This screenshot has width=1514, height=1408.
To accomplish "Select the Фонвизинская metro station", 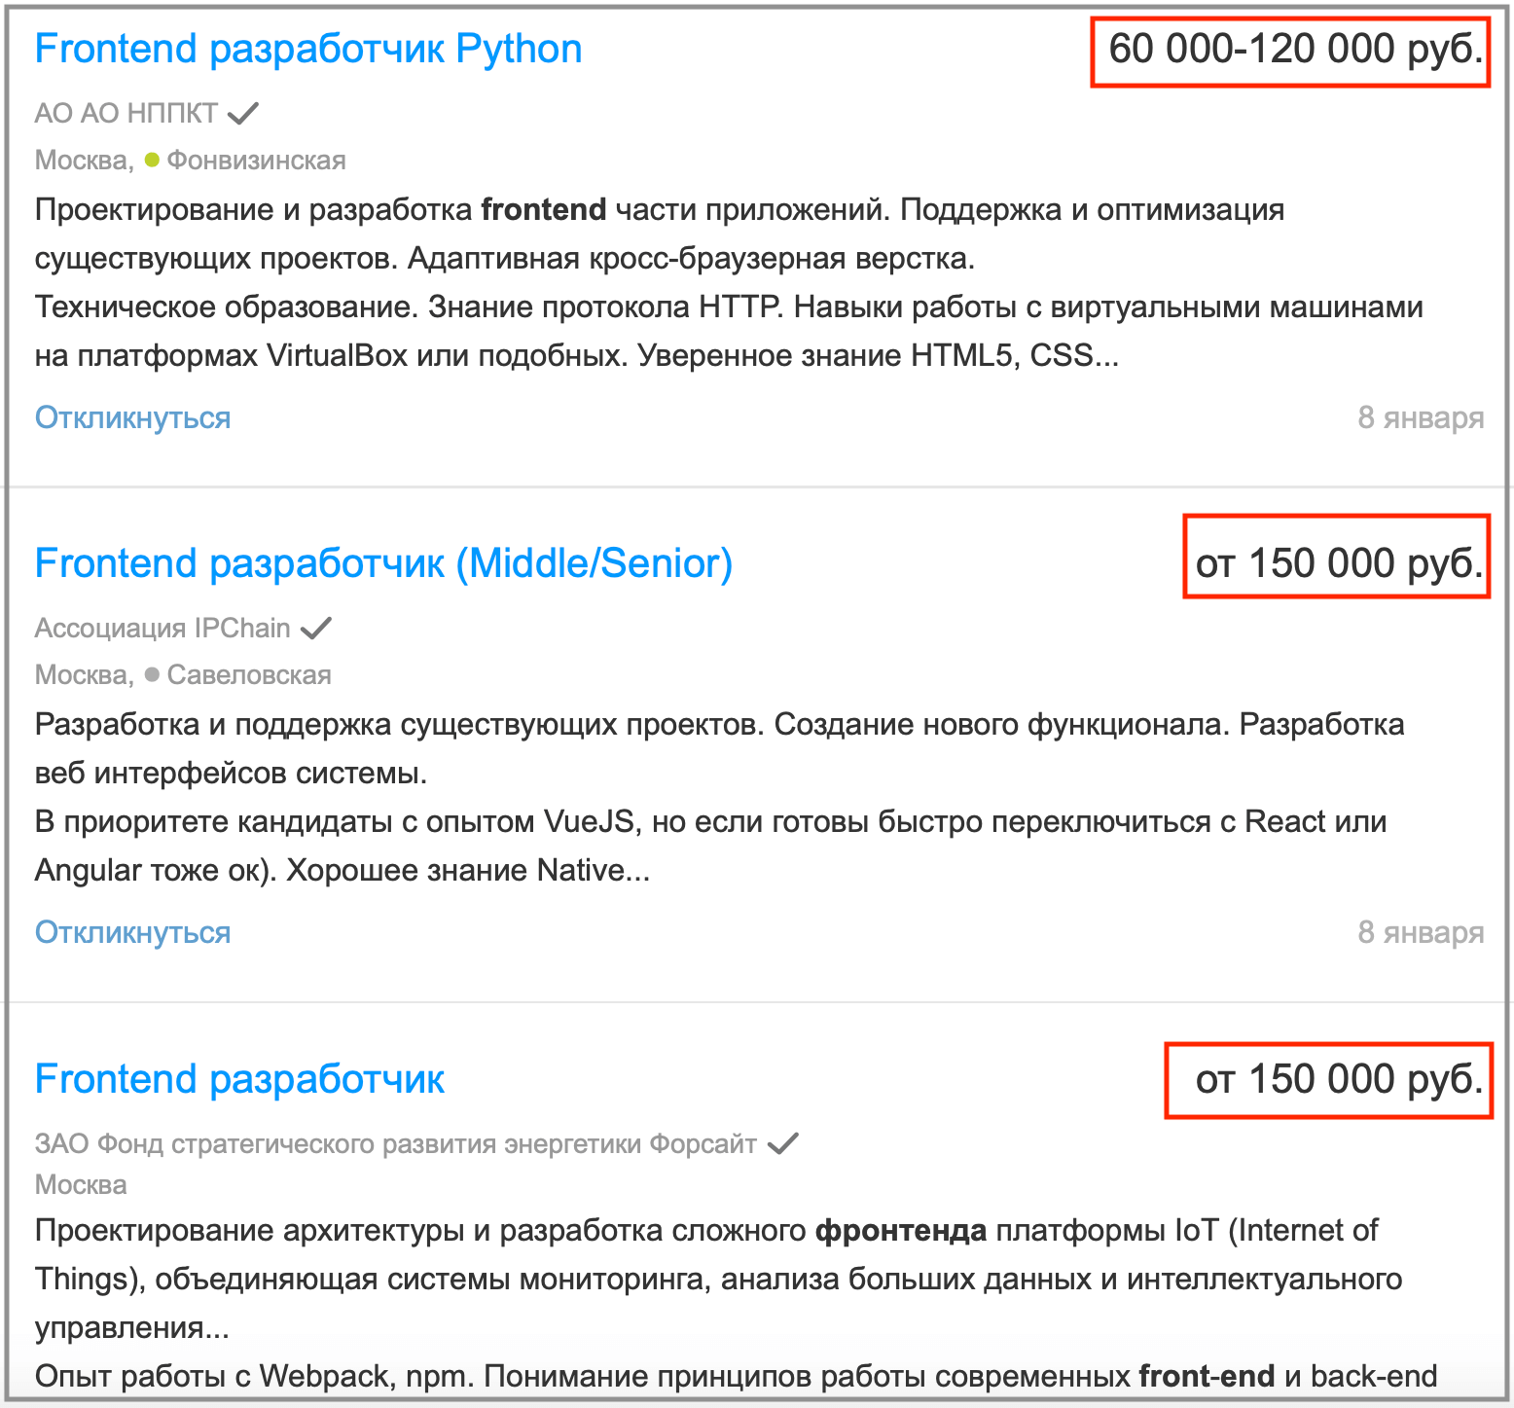I will 256,161.
